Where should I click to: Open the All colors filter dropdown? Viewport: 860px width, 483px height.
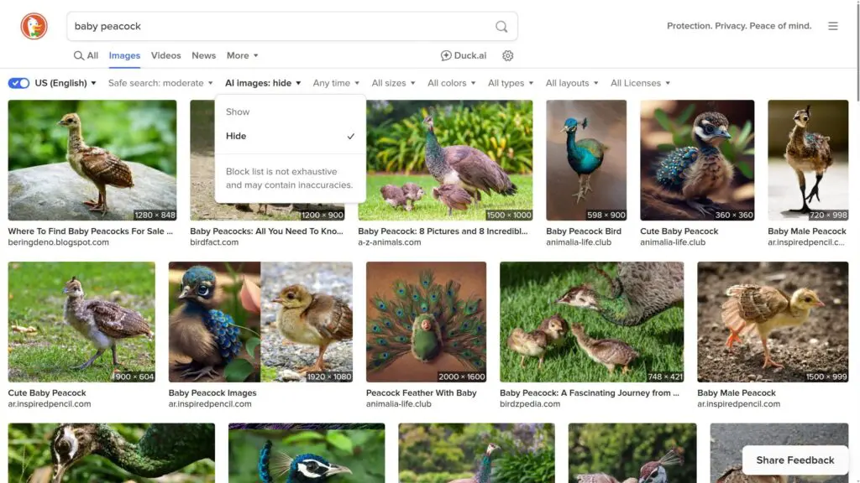click(451, 83)
